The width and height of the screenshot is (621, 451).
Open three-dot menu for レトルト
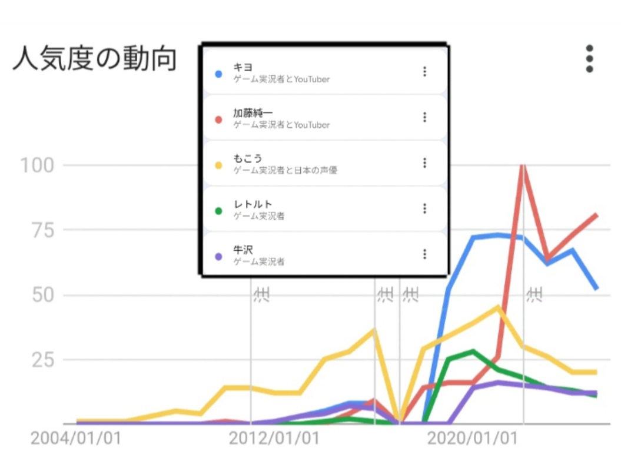(424, 208)
